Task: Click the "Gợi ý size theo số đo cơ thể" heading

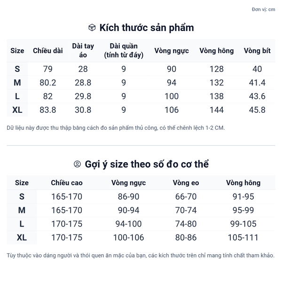Action: point(147,164)
